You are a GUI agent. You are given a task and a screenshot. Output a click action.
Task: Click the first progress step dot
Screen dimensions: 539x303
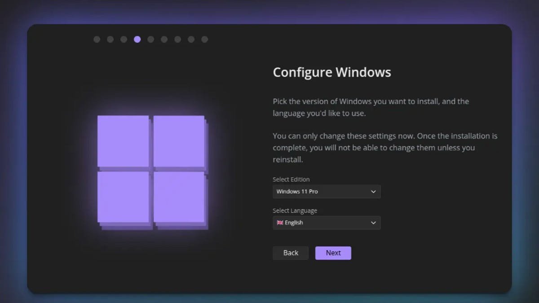click(x=97, y=39)
